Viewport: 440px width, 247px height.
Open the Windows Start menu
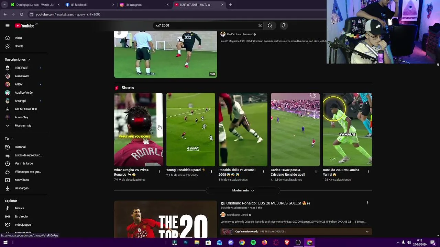[5, 243]
